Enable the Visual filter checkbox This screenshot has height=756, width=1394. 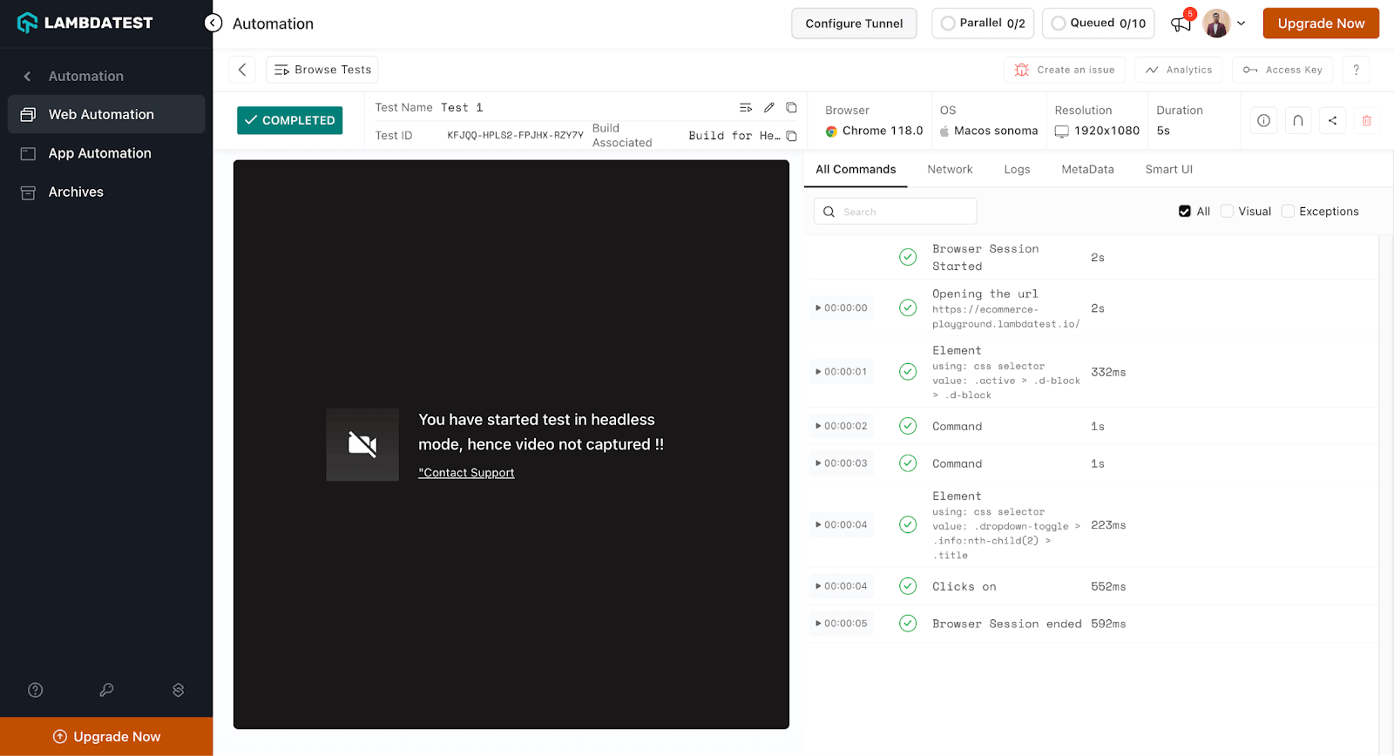(x=1227, y=212)
